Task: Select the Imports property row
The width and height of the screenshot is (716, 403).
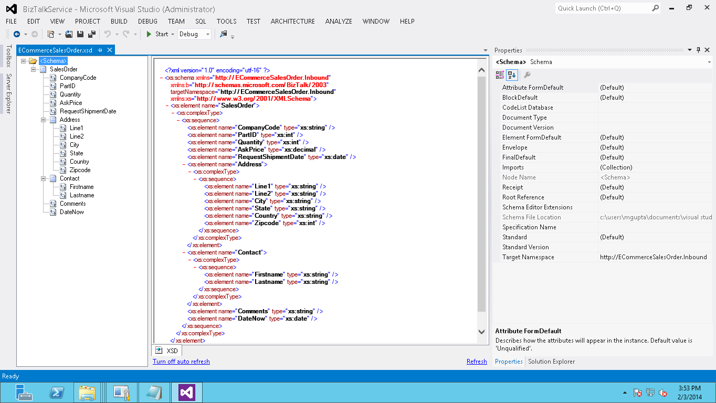Action: (x=604, y=167)
